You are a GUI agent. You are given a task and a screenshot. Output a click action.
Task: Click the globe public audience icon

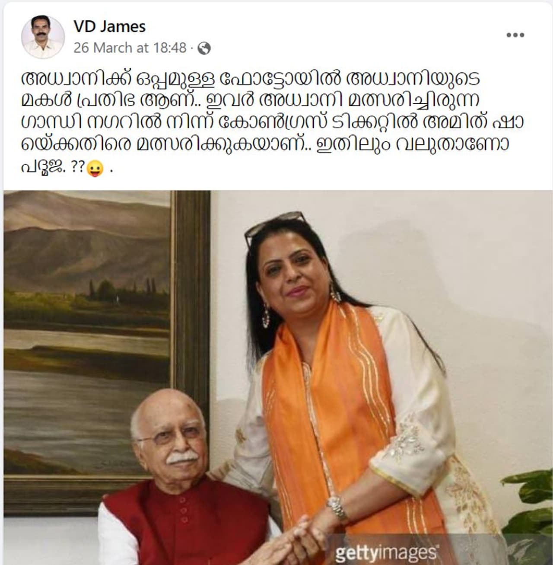coord(203,48)
